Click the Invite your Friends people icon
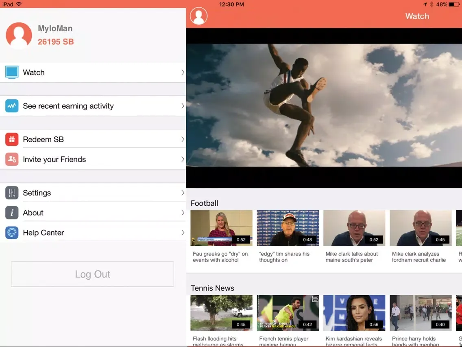The height and width of the screenshot is (347, 462). (x=12, y=159)
